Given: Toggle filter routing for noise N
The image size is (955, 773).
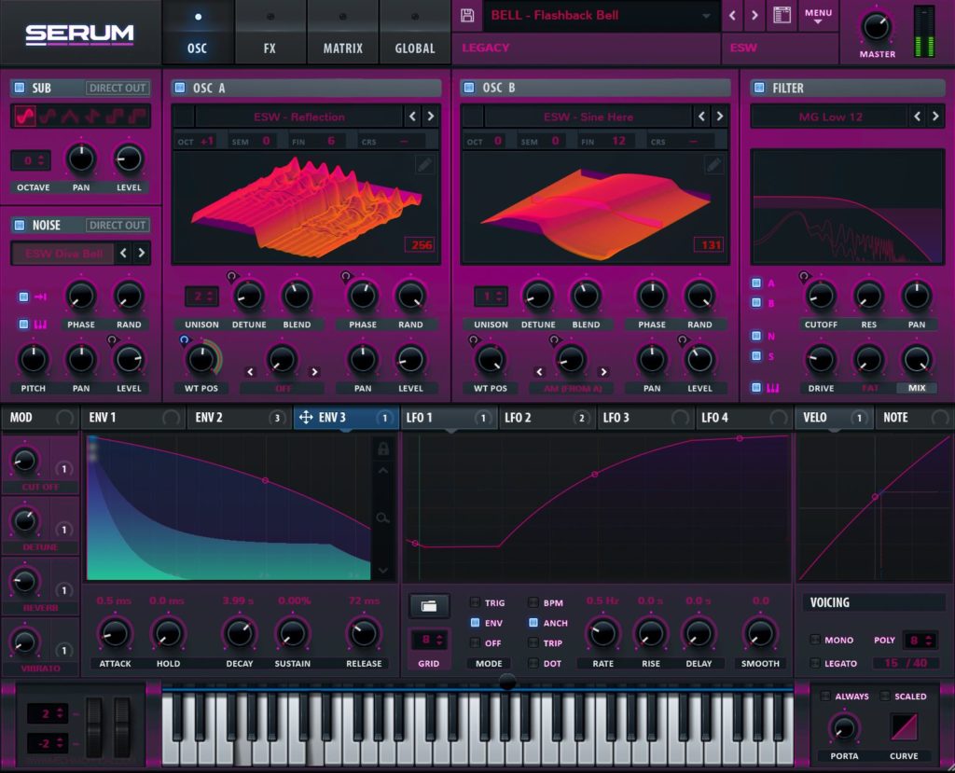Looking at the screenshot, I should (x=756, y=336).
